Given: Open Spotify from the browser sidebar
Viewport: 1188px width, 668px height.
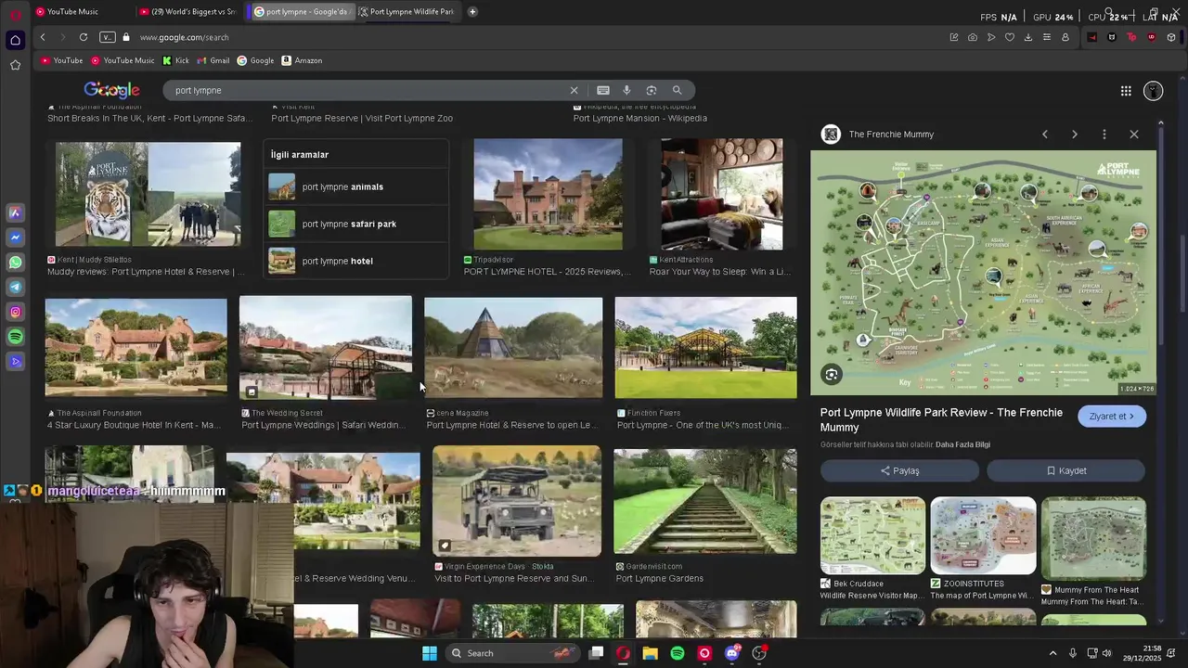Looking at the screenshot, I should 15,337.
